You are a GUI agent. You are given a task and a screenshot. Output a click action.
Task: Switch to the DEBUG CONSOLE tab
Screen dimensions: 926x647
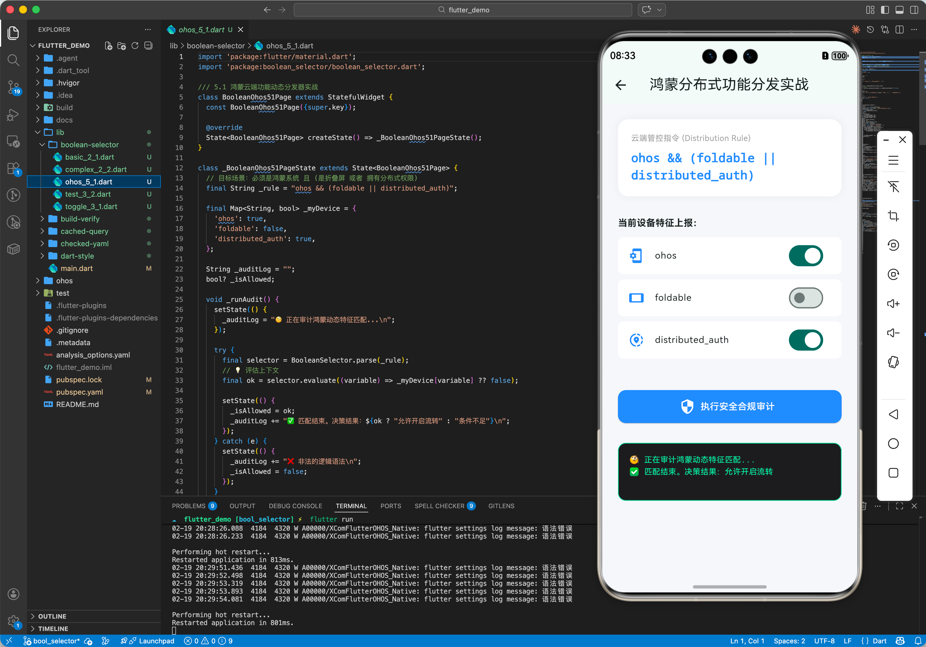[x=295, y=506]
